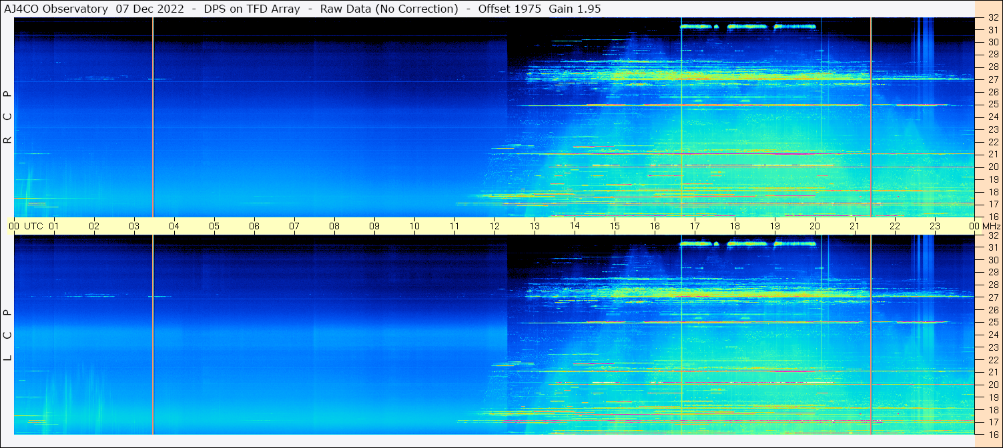This screenshot has height=448, width=1003.
Task: Click '18' on RCP frequency scale
Action: tap(993, 192)
